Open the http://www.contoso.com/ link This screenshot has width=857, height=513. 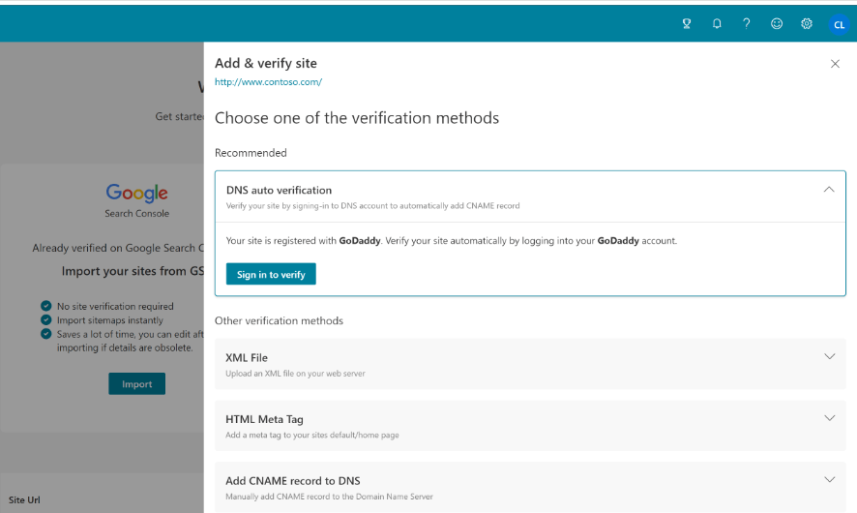click(x=268, y=82)
